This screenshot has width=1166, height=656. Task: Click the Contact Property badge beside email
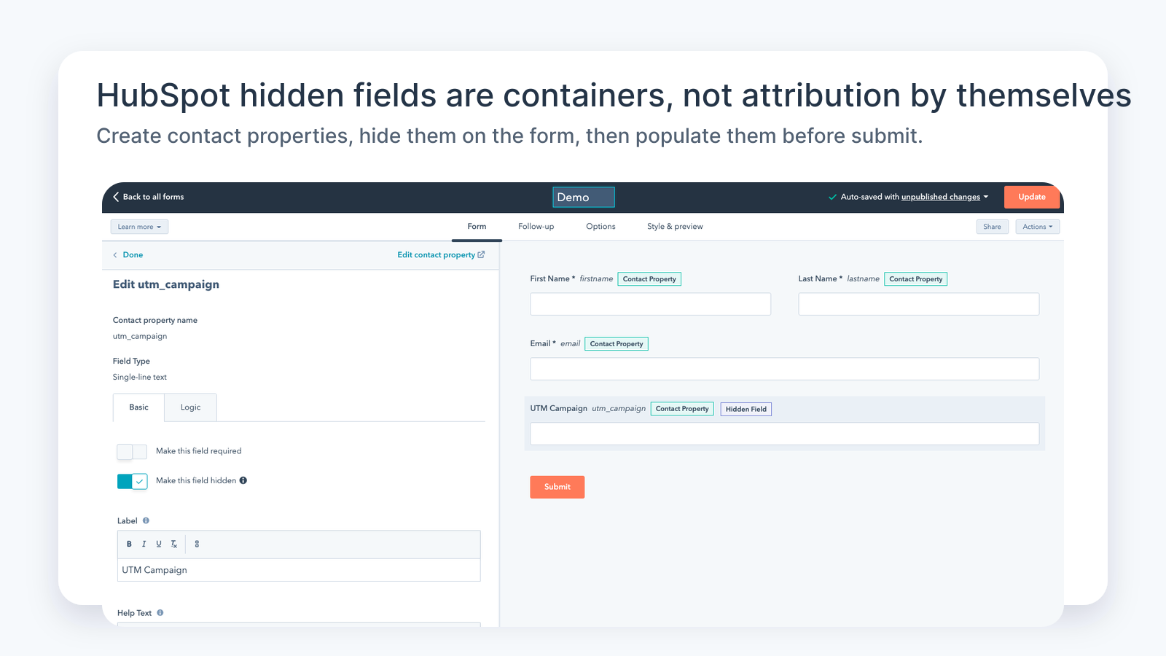[x=617, y=344]
